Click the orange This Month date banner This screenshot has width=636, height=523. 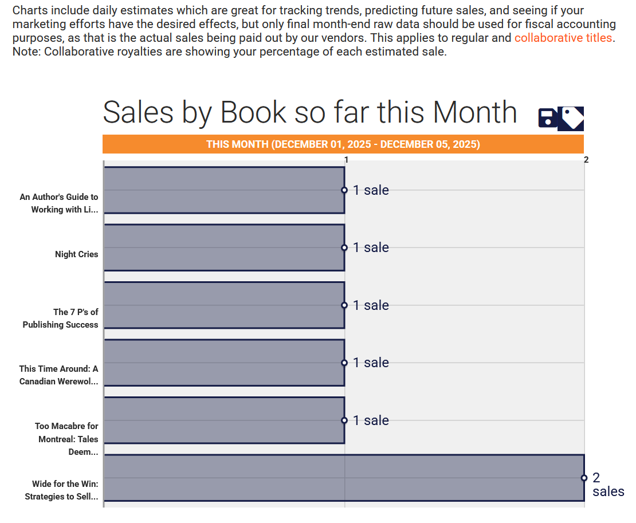[343, 144]
